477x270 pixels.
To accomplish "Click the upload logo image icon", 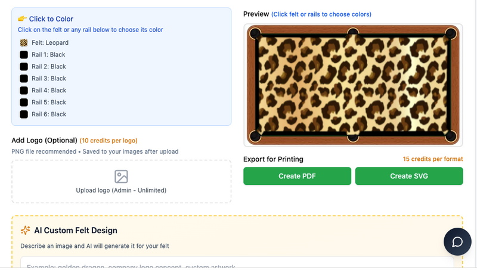I will [x=121, y=176].
